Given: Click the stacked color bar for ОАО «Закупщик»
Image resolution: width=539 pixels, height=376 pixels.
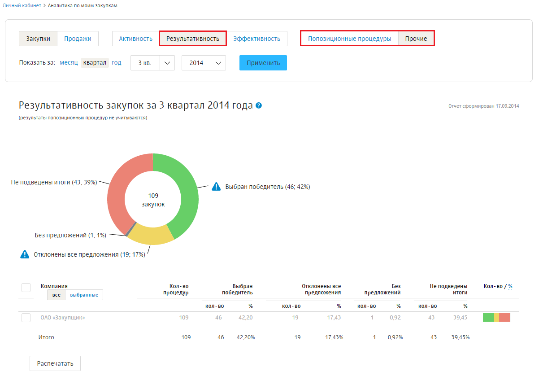Looking at the screenshot, I should coord(496,318).
